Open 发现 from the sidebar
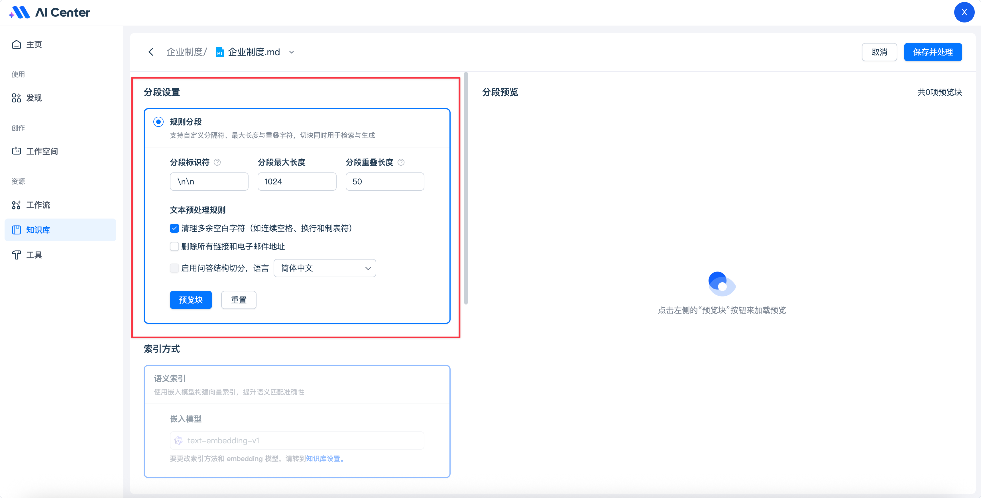 point(34,98)
